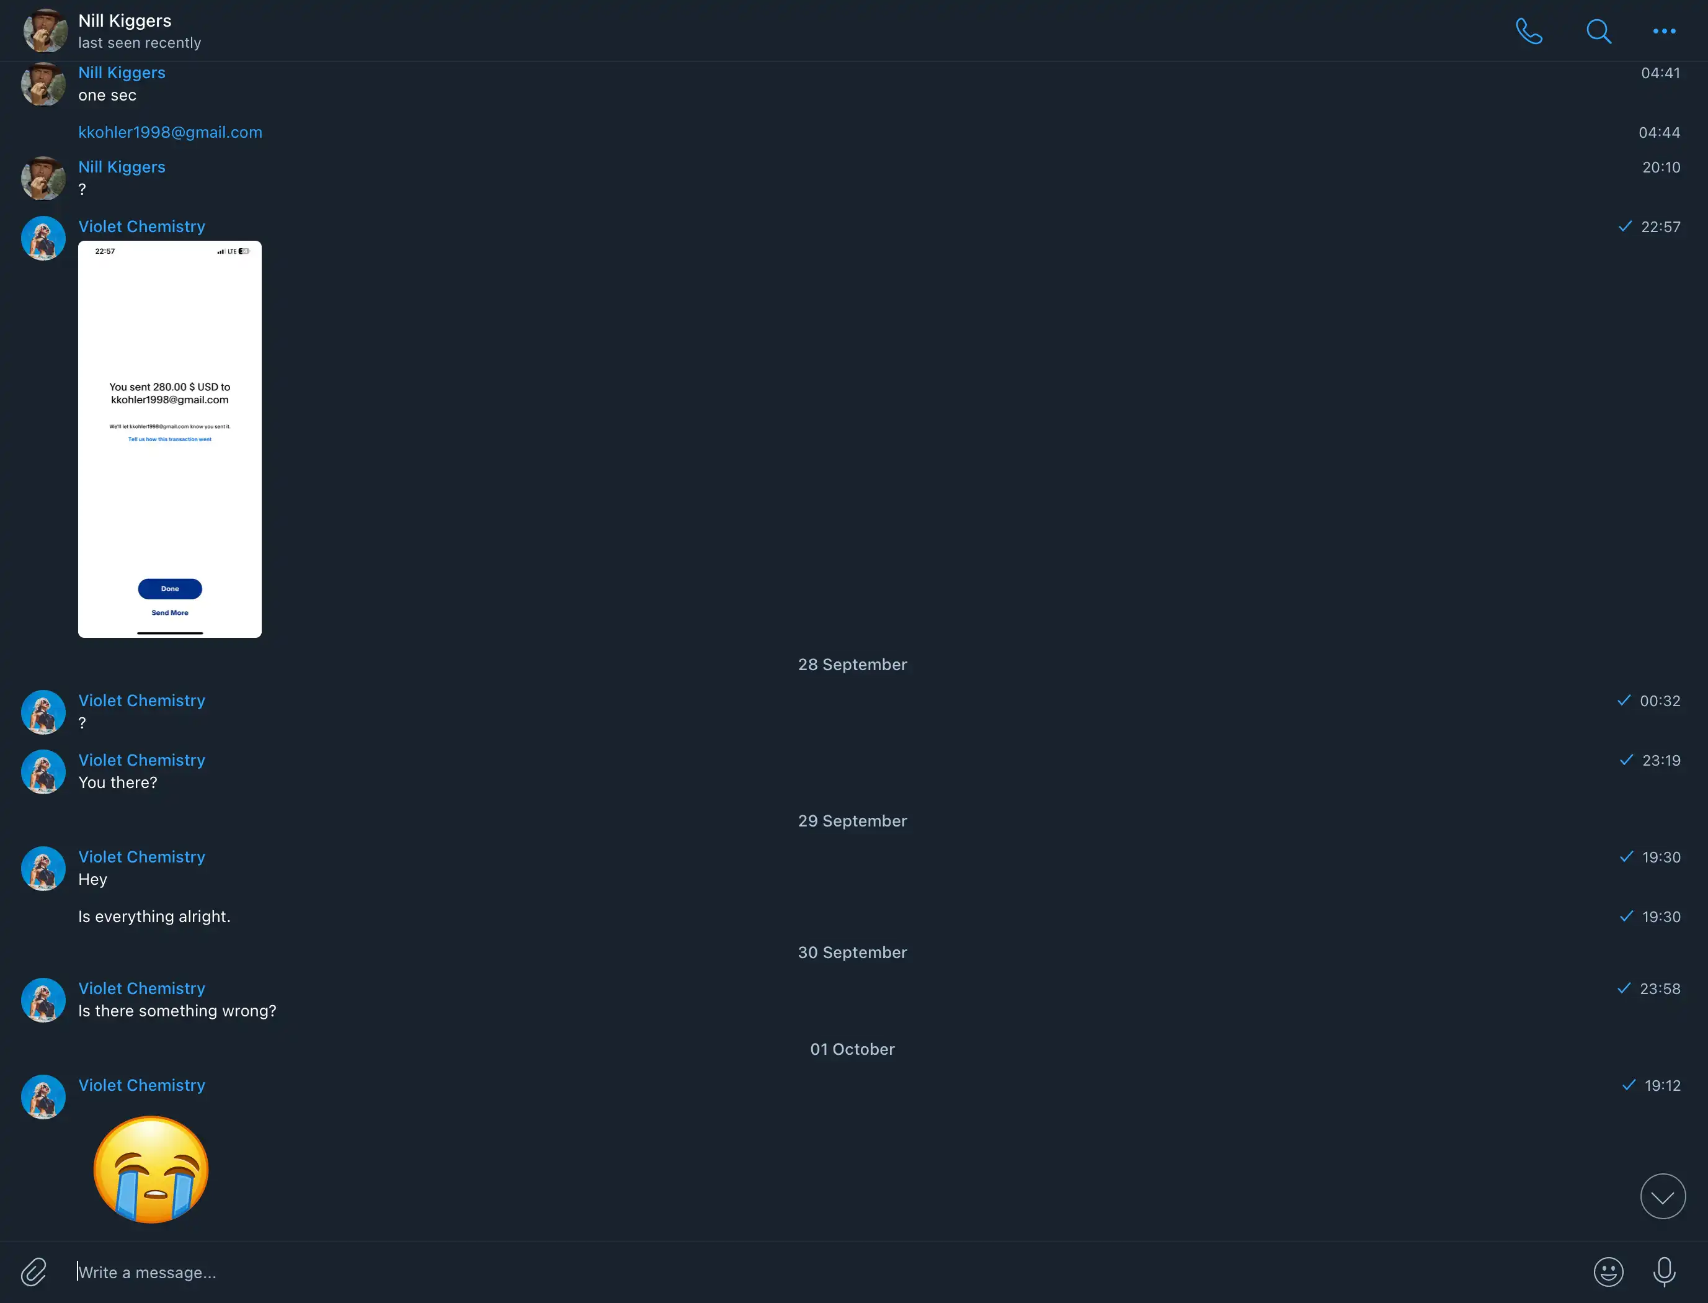Click the 01 October date separator
Screen dimensions: 1708x1303
853,1049
